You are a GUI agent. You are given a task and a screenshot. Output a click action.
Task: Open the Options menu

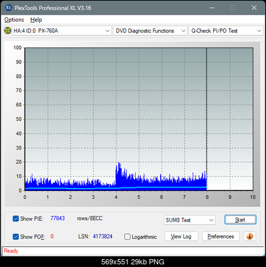(14, 20)
